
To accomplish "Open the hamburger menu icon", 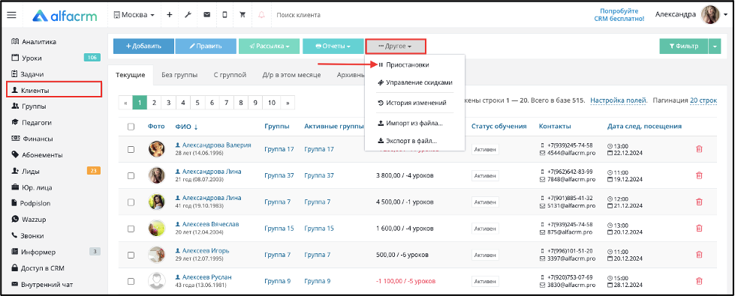I will [x=12, y=15].
